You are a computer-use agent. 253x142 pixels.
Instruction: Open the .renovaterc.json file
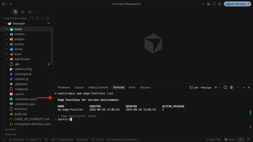[26, 99]
